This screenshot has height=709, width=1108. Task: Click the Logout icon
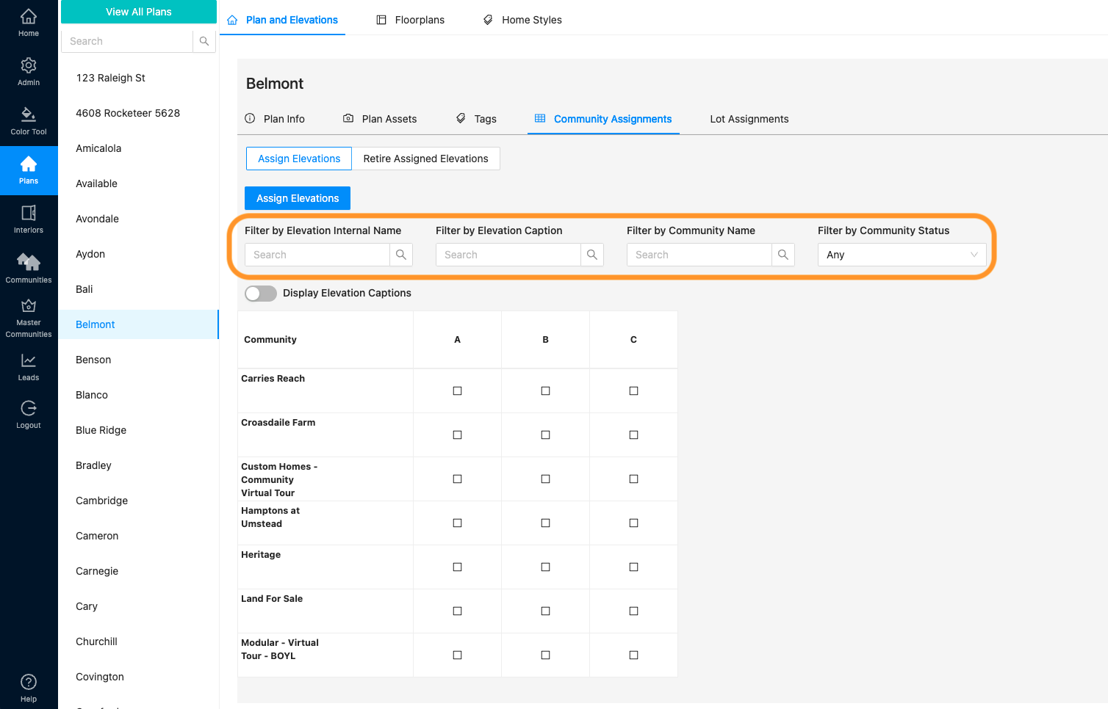[29, 415]
